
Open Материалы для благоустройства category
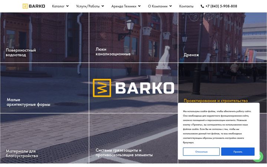[22, 154]
